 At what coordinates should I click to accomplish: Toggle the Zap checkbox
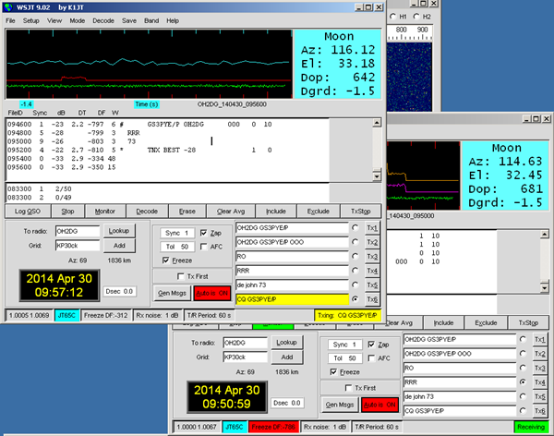tap(203, 233)
